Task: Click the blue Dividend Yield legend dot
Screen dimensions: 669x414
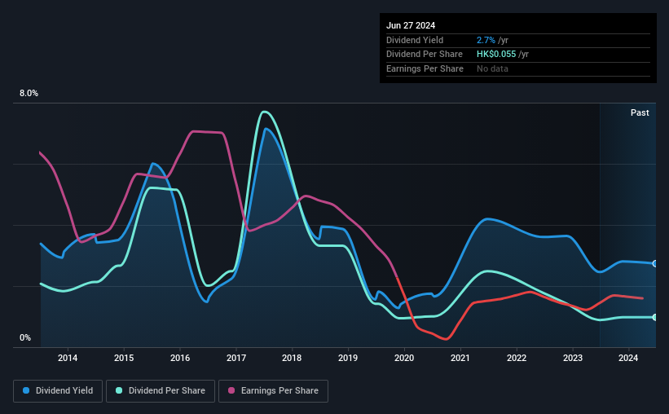Action: [x=26, y=390]
